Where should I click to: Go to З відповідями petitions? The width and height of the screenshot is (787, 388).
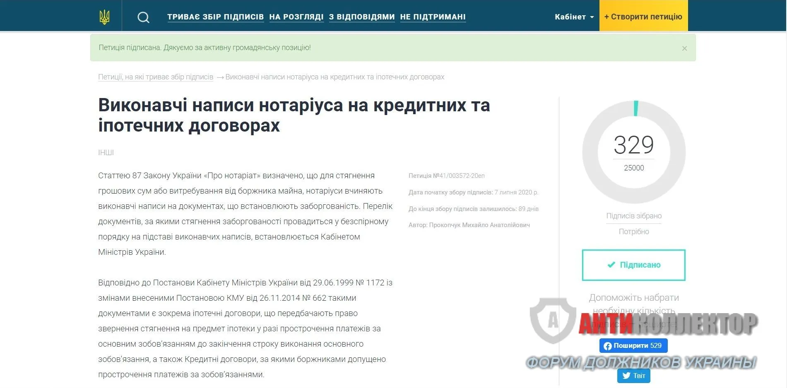pyautogui.click(x=361, y=17)
